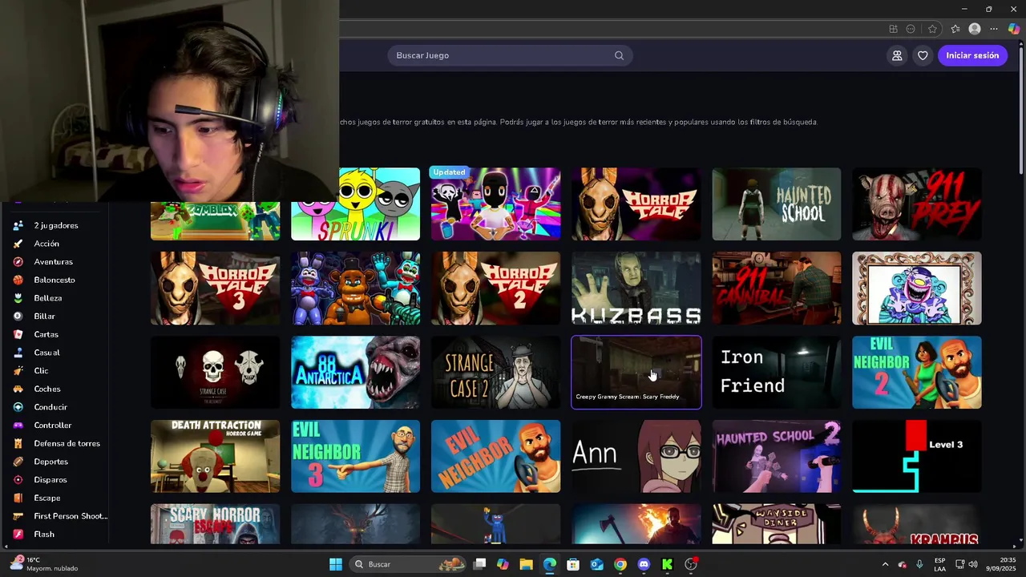Select the Aventuras category
1026x577 pixels.
[x=53, y=262]
